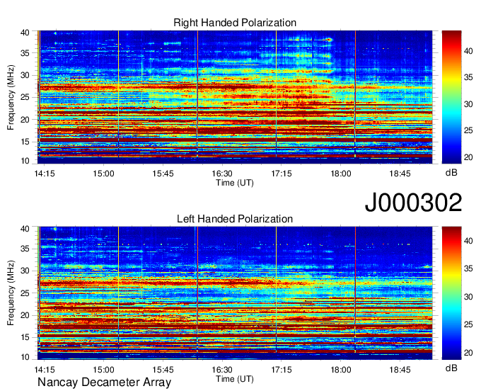Click the Nancay Decameter Array caption
The height and width of the screenshot is (391, 481).
[104, 382]
